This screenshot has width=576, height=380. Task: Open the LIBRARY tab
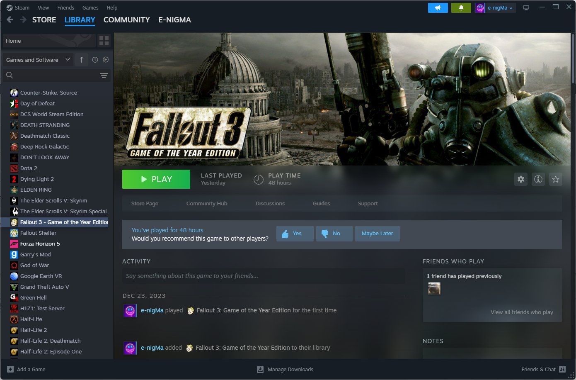pos(80,20)
